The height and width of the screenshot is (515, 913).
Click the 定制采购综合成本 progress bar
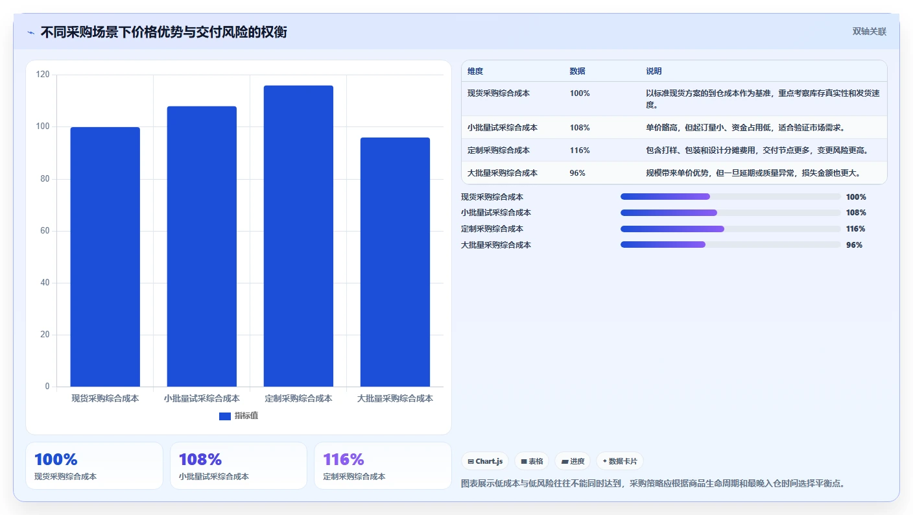730,229
